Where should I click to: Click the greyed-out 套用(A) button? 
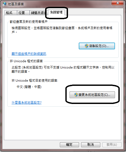tap(112, 145)
